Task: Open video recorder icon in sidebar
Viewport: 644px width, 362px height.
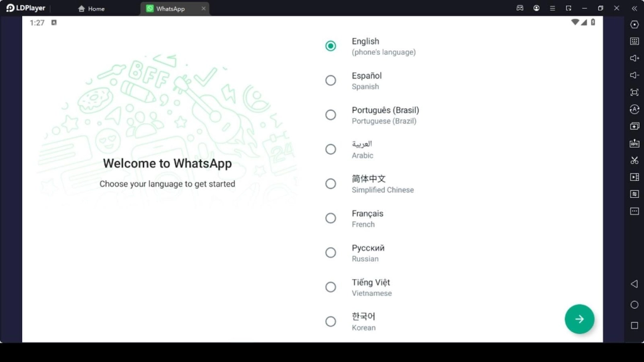Action: (634, 177)
